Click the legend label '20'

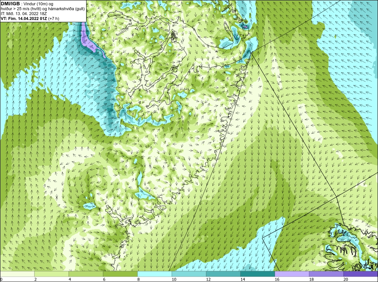pyautogui.click(x=346, y=279)
